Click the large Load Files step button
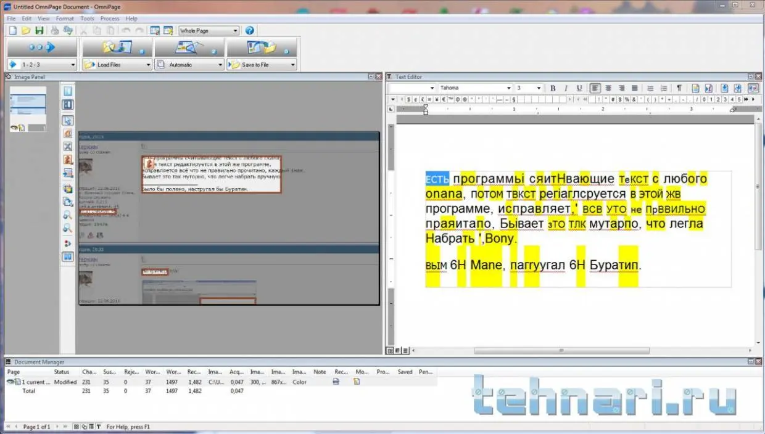Viewport: 765px width, 434px height. (117, 47)
